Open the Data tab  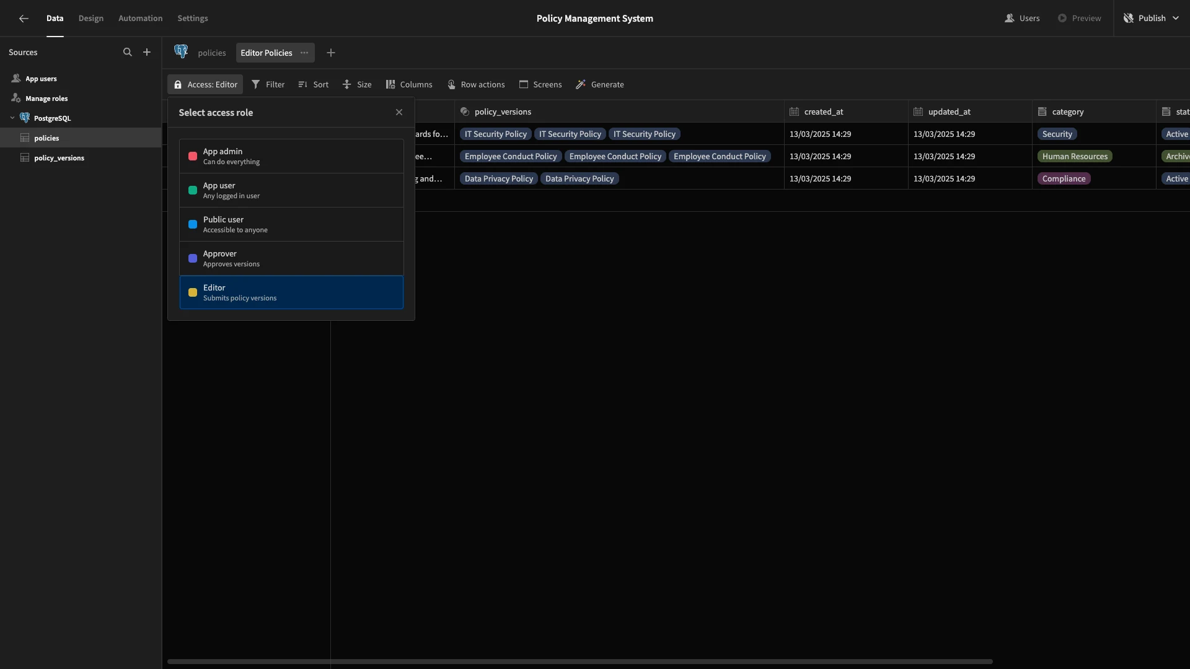(x=55, y=19)
